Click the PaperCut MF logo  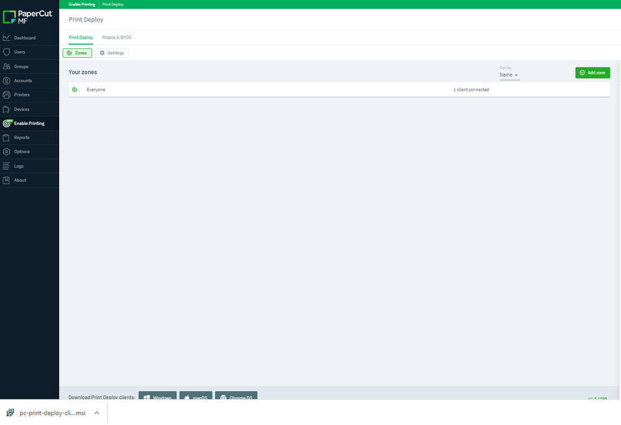[27, 17]
